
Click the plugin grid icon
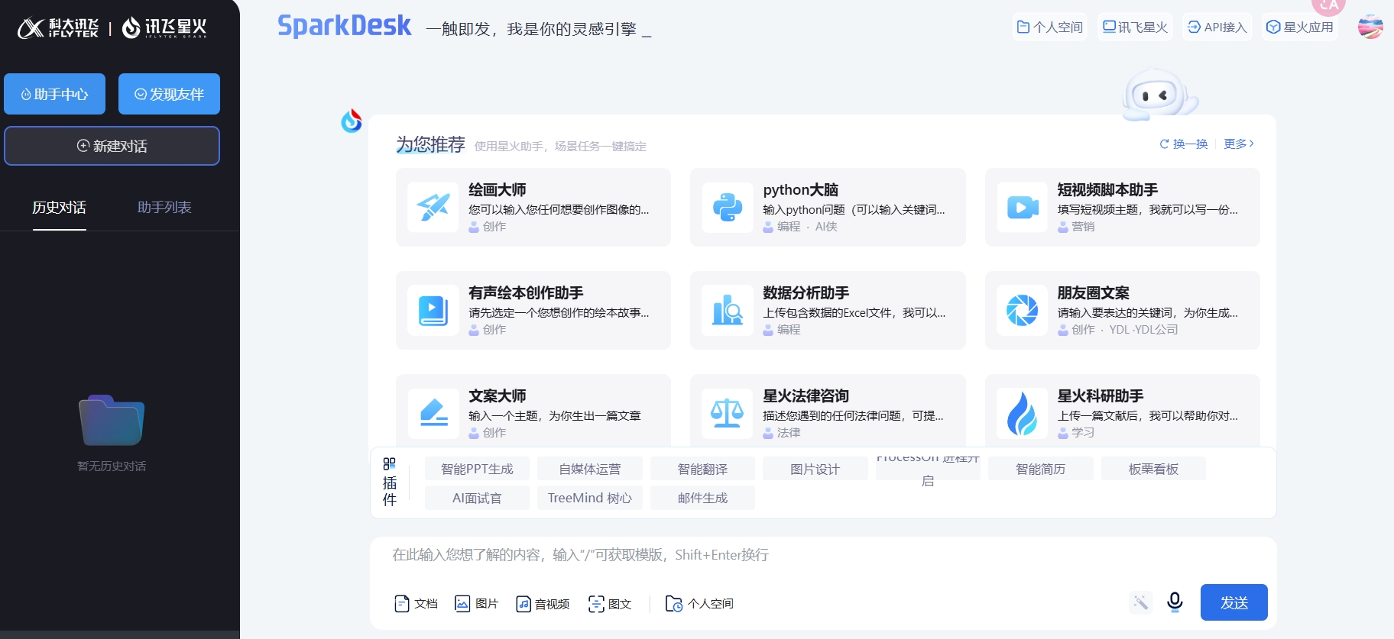point(389,463)
